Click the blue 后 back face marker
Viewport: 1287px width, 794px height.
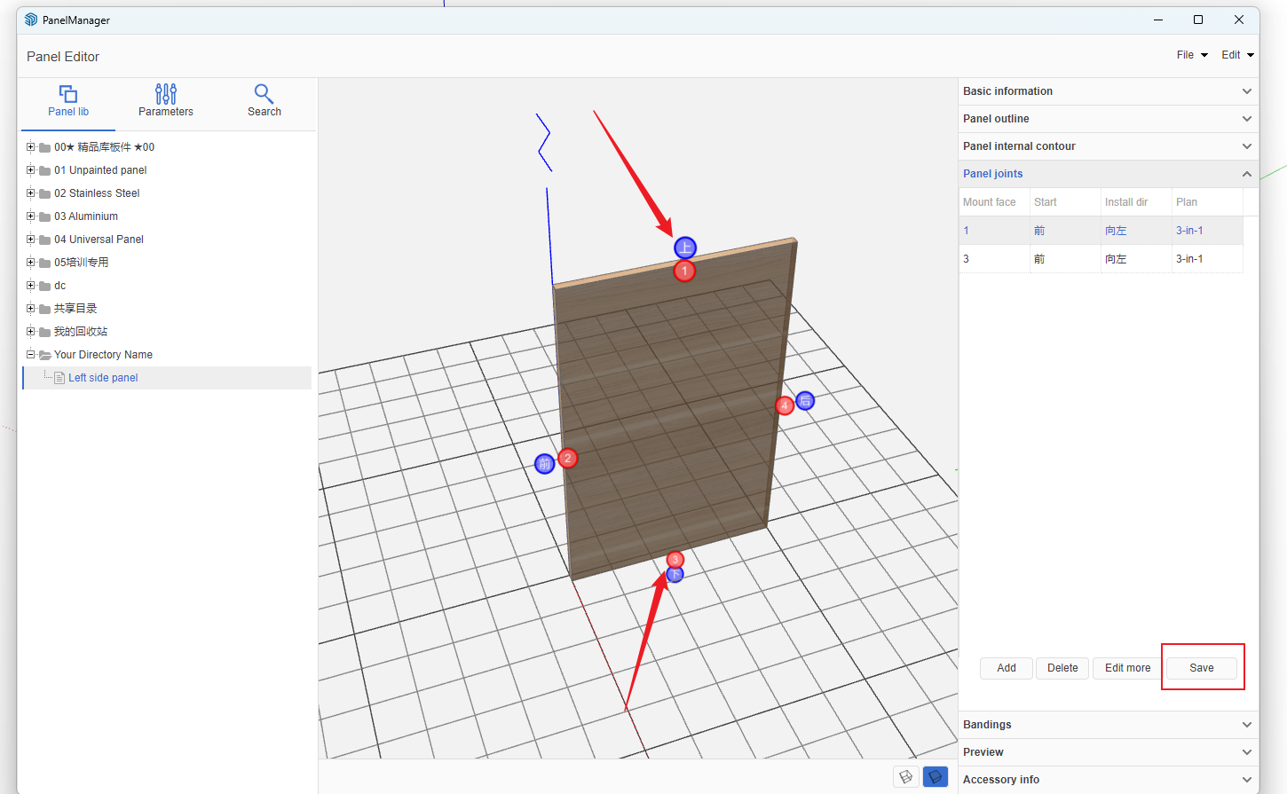pyautogui.click(x=805, y=401)
